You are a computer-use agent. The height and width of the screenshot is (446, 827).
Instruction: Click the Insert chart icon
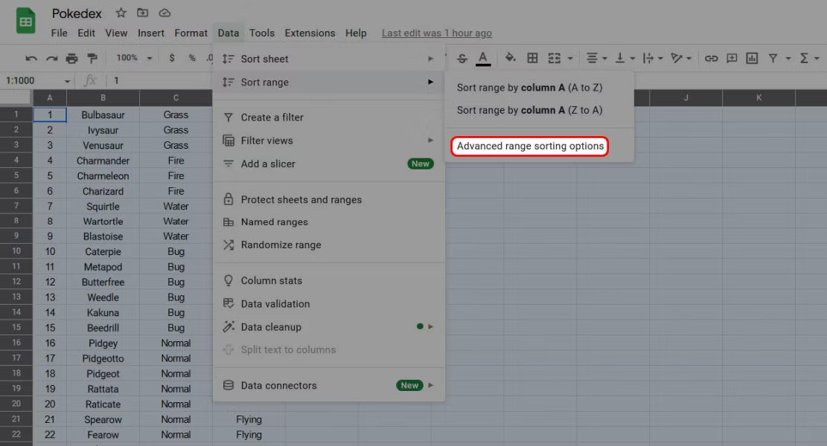click(752, 58)
